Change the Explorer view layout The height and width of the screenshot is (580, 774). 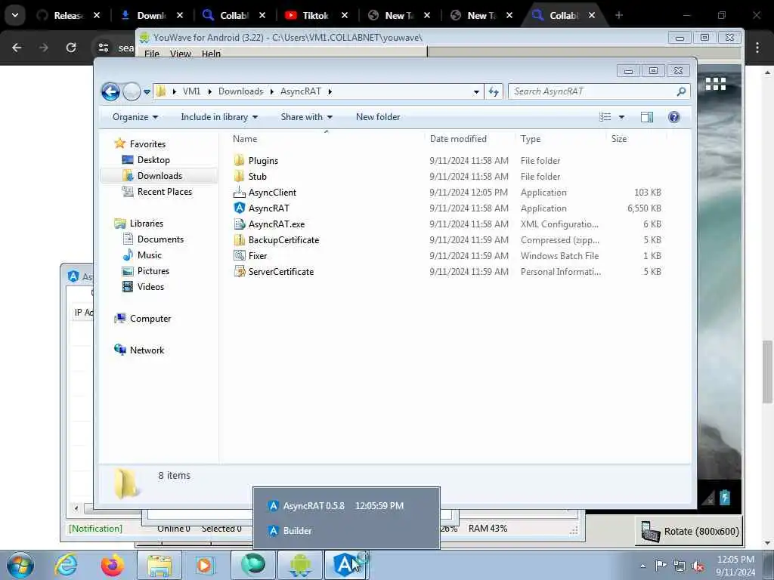click(605, 117)
